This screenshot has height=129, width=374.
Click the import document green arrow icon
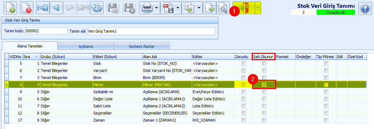click(209, 8)
